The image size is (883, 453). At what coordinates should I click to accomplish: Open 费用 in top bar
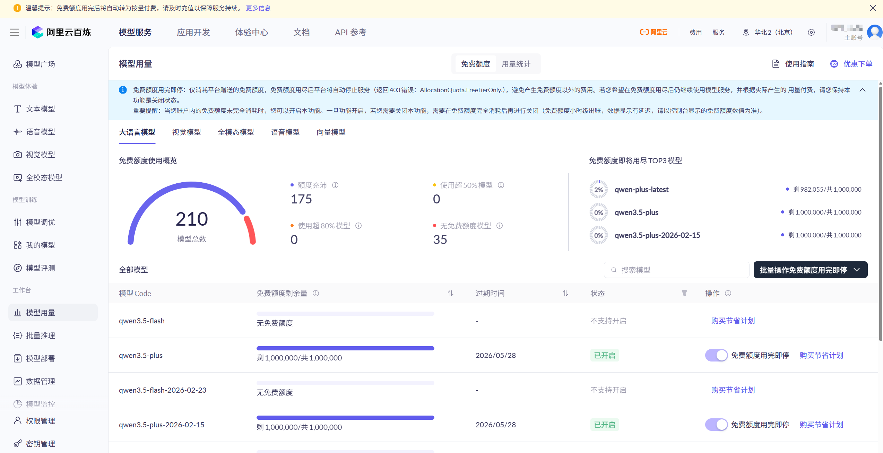pyautogui.click(x=695, y=32)
